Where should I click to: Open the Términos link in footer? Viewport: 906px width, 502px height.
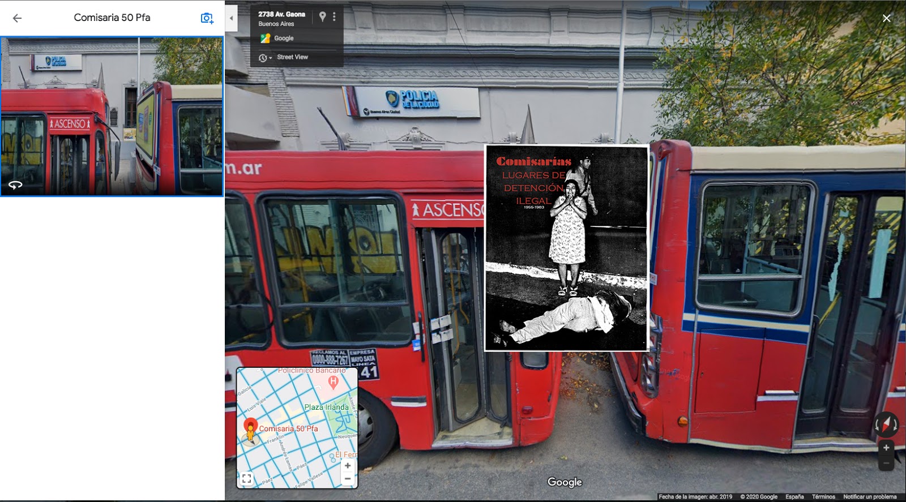point(823,497)
